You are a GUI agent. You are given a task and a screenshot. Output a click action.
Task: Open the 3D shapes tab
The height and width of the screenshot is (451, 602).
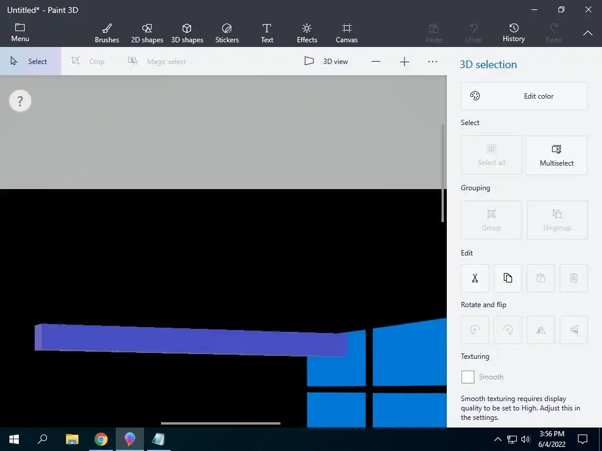click(187, 33)
